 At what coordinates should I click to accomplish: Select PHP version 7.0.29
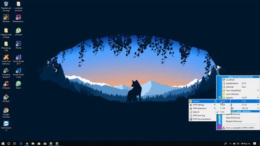pos(223,105)
